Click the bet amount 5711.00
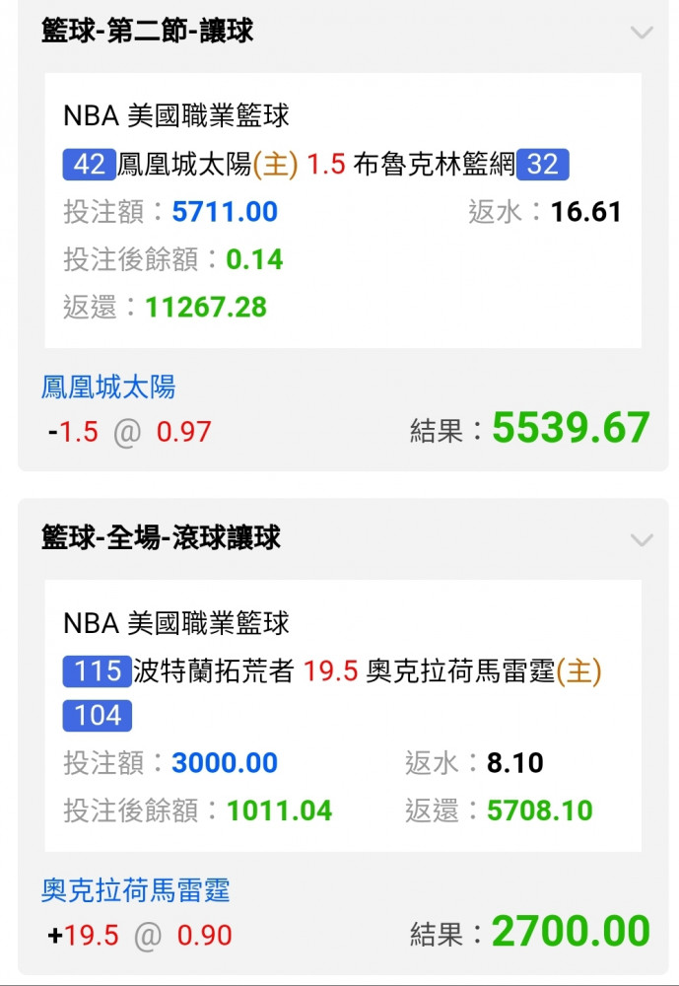 225,211
